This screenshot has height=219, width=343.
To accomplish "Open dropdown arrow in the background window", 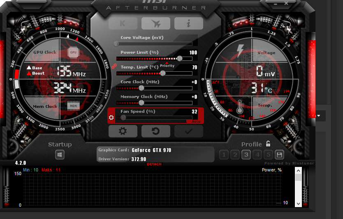I will 318,116.
